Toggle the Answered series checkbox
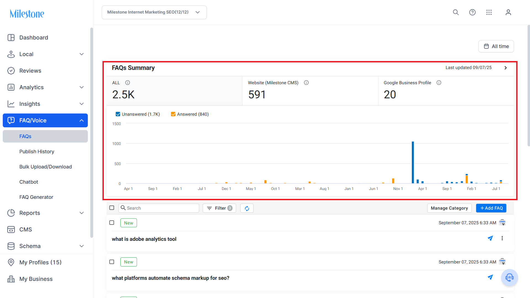The height and width of the screenshot is (298, 530). [x=173, y=114]
